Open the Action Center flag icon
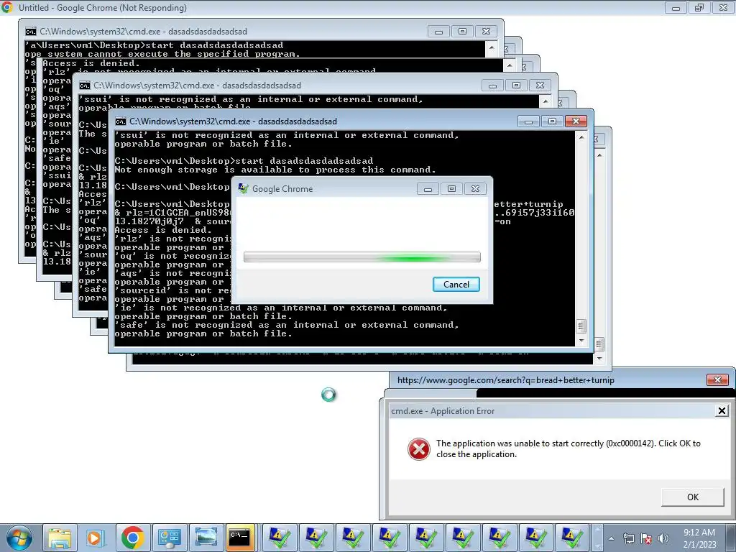Image resolution: width=736 pixels, height=552 pixels. [646, 538]
